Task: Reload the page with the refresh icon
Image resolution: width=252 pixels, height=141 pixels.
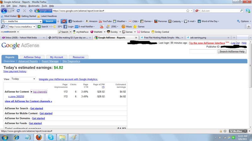Action: (18, 11)
